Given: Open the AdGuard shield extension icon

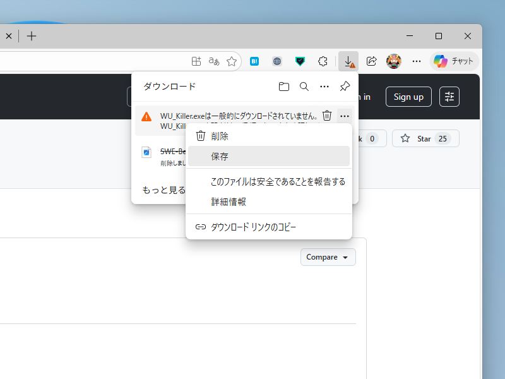Looking at the screenshot, I should (x=300, y=61).
